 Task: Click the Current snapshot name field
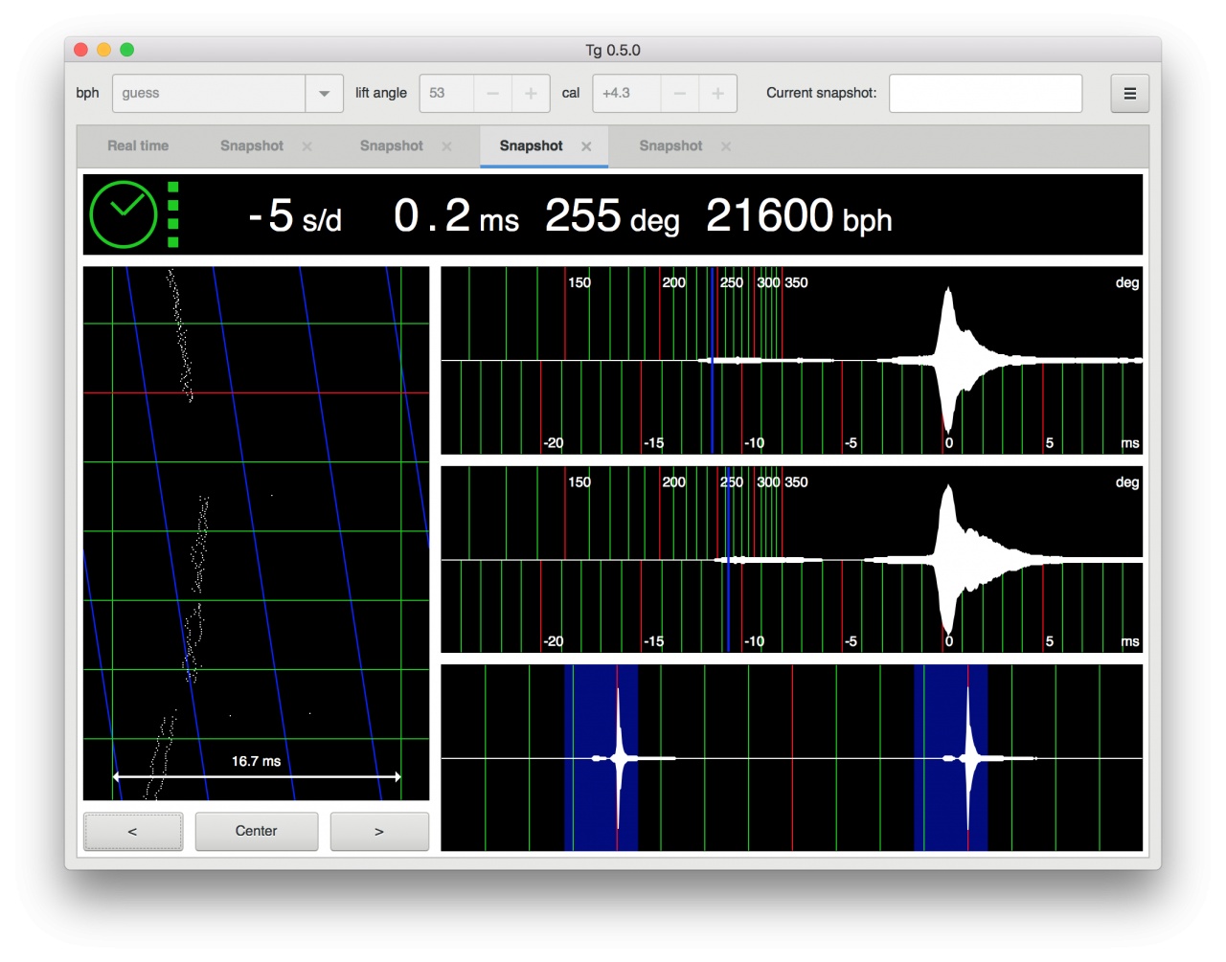coord(985,94)
